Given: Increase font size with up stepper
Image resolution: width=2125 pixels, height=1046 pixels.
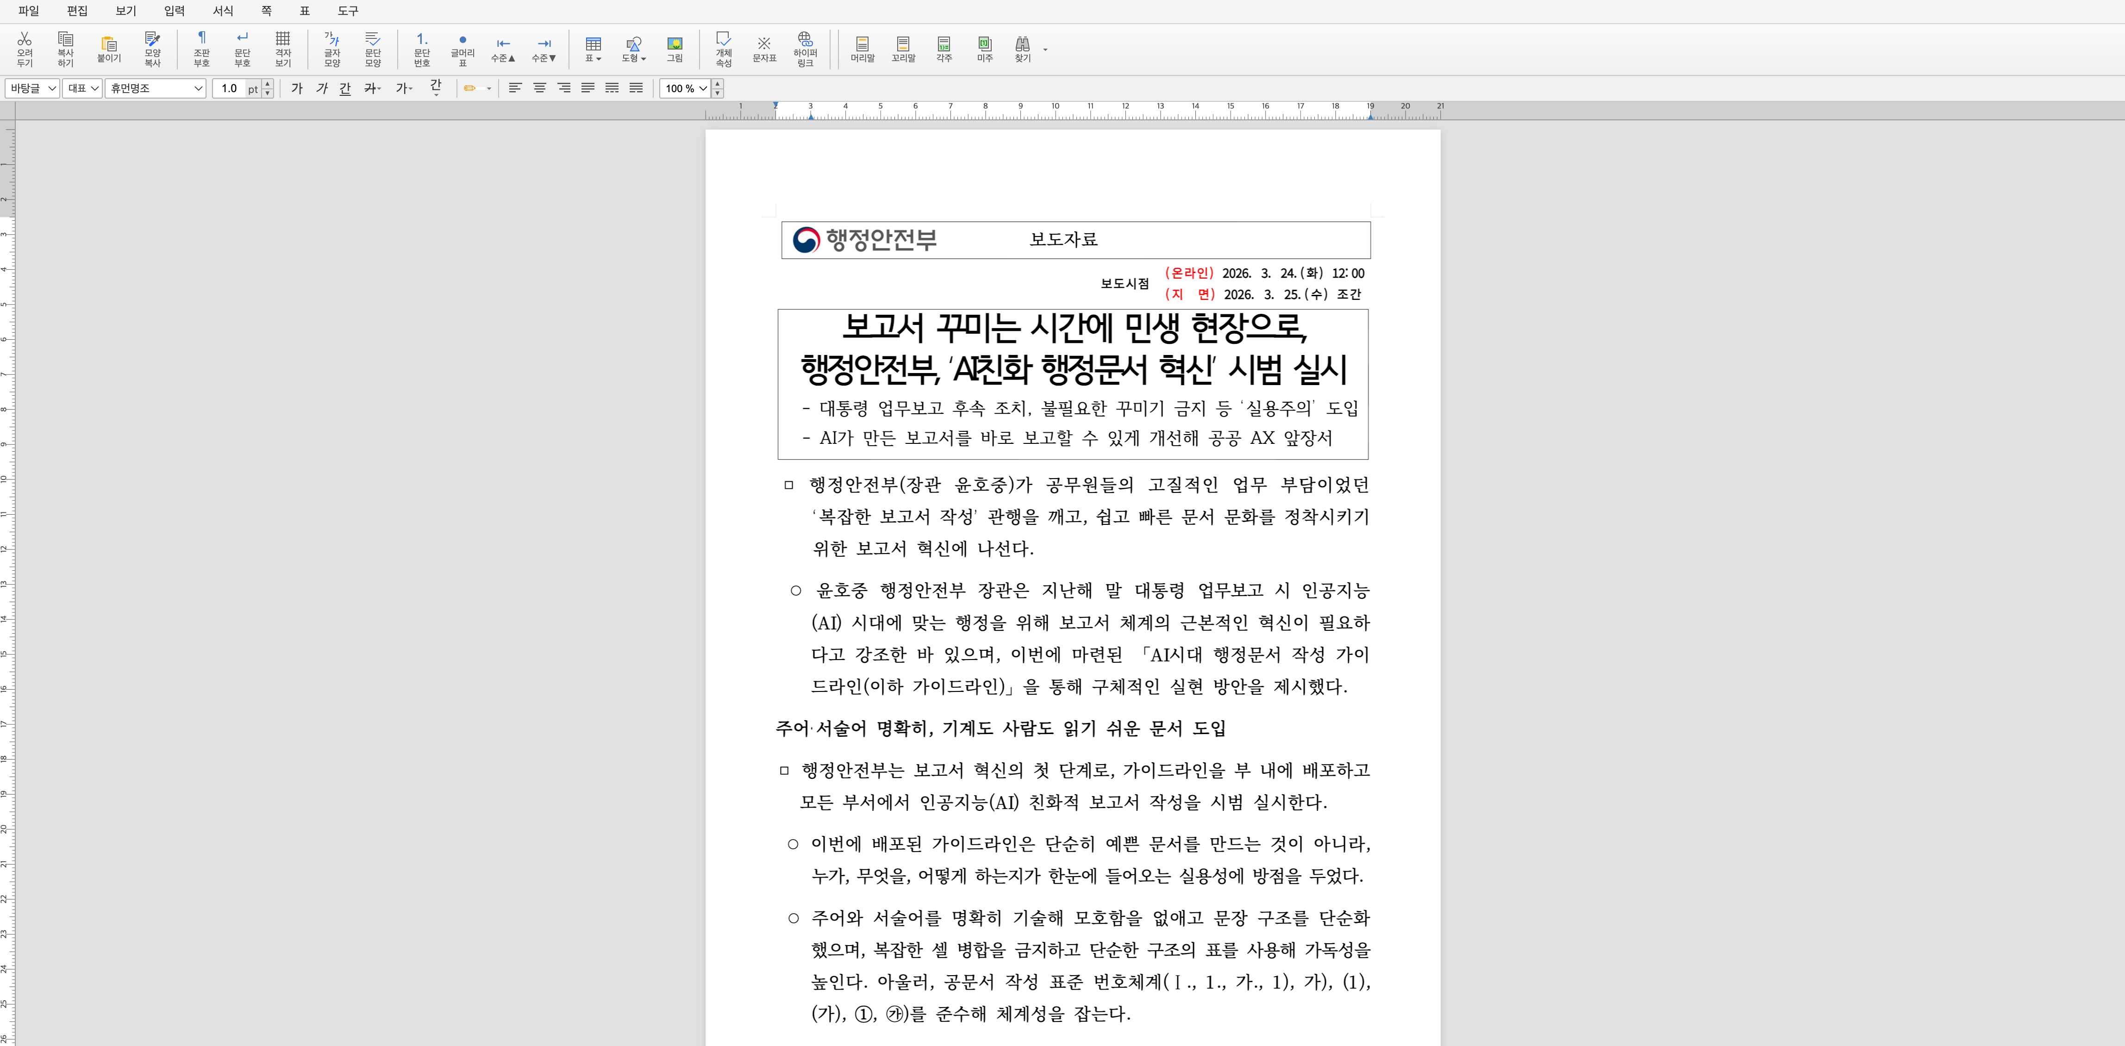Looking at the screenshot, I should pyautogui.click(x=267, y=84).
